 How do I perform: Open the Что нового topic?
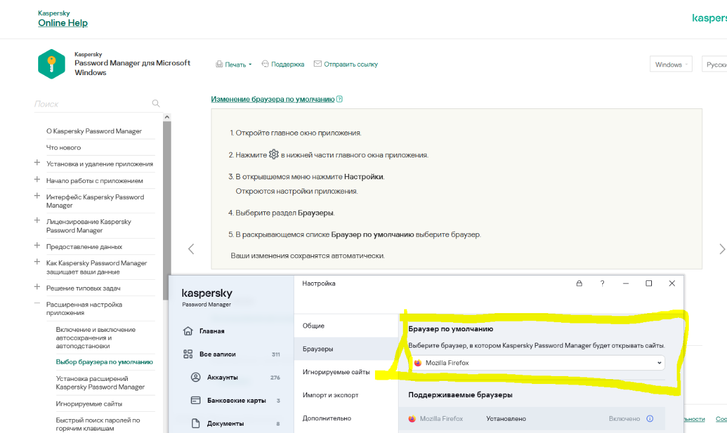click(x=64, y=147)
